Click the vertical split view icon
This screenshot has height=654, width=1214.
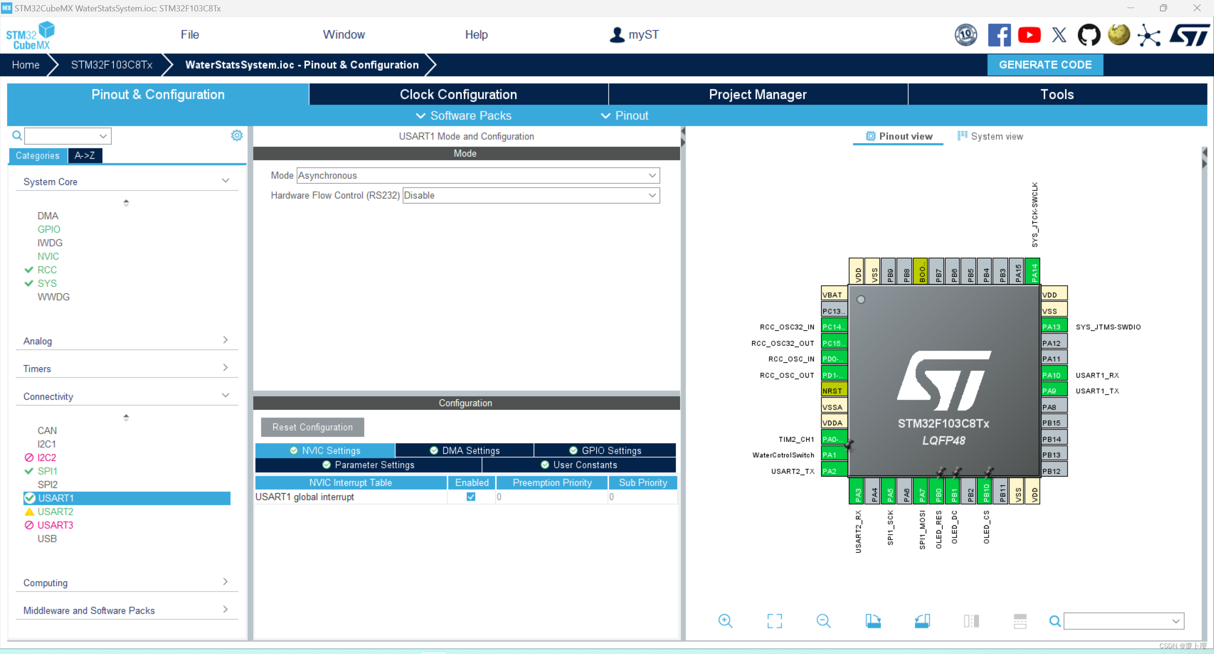pos(971,620)
